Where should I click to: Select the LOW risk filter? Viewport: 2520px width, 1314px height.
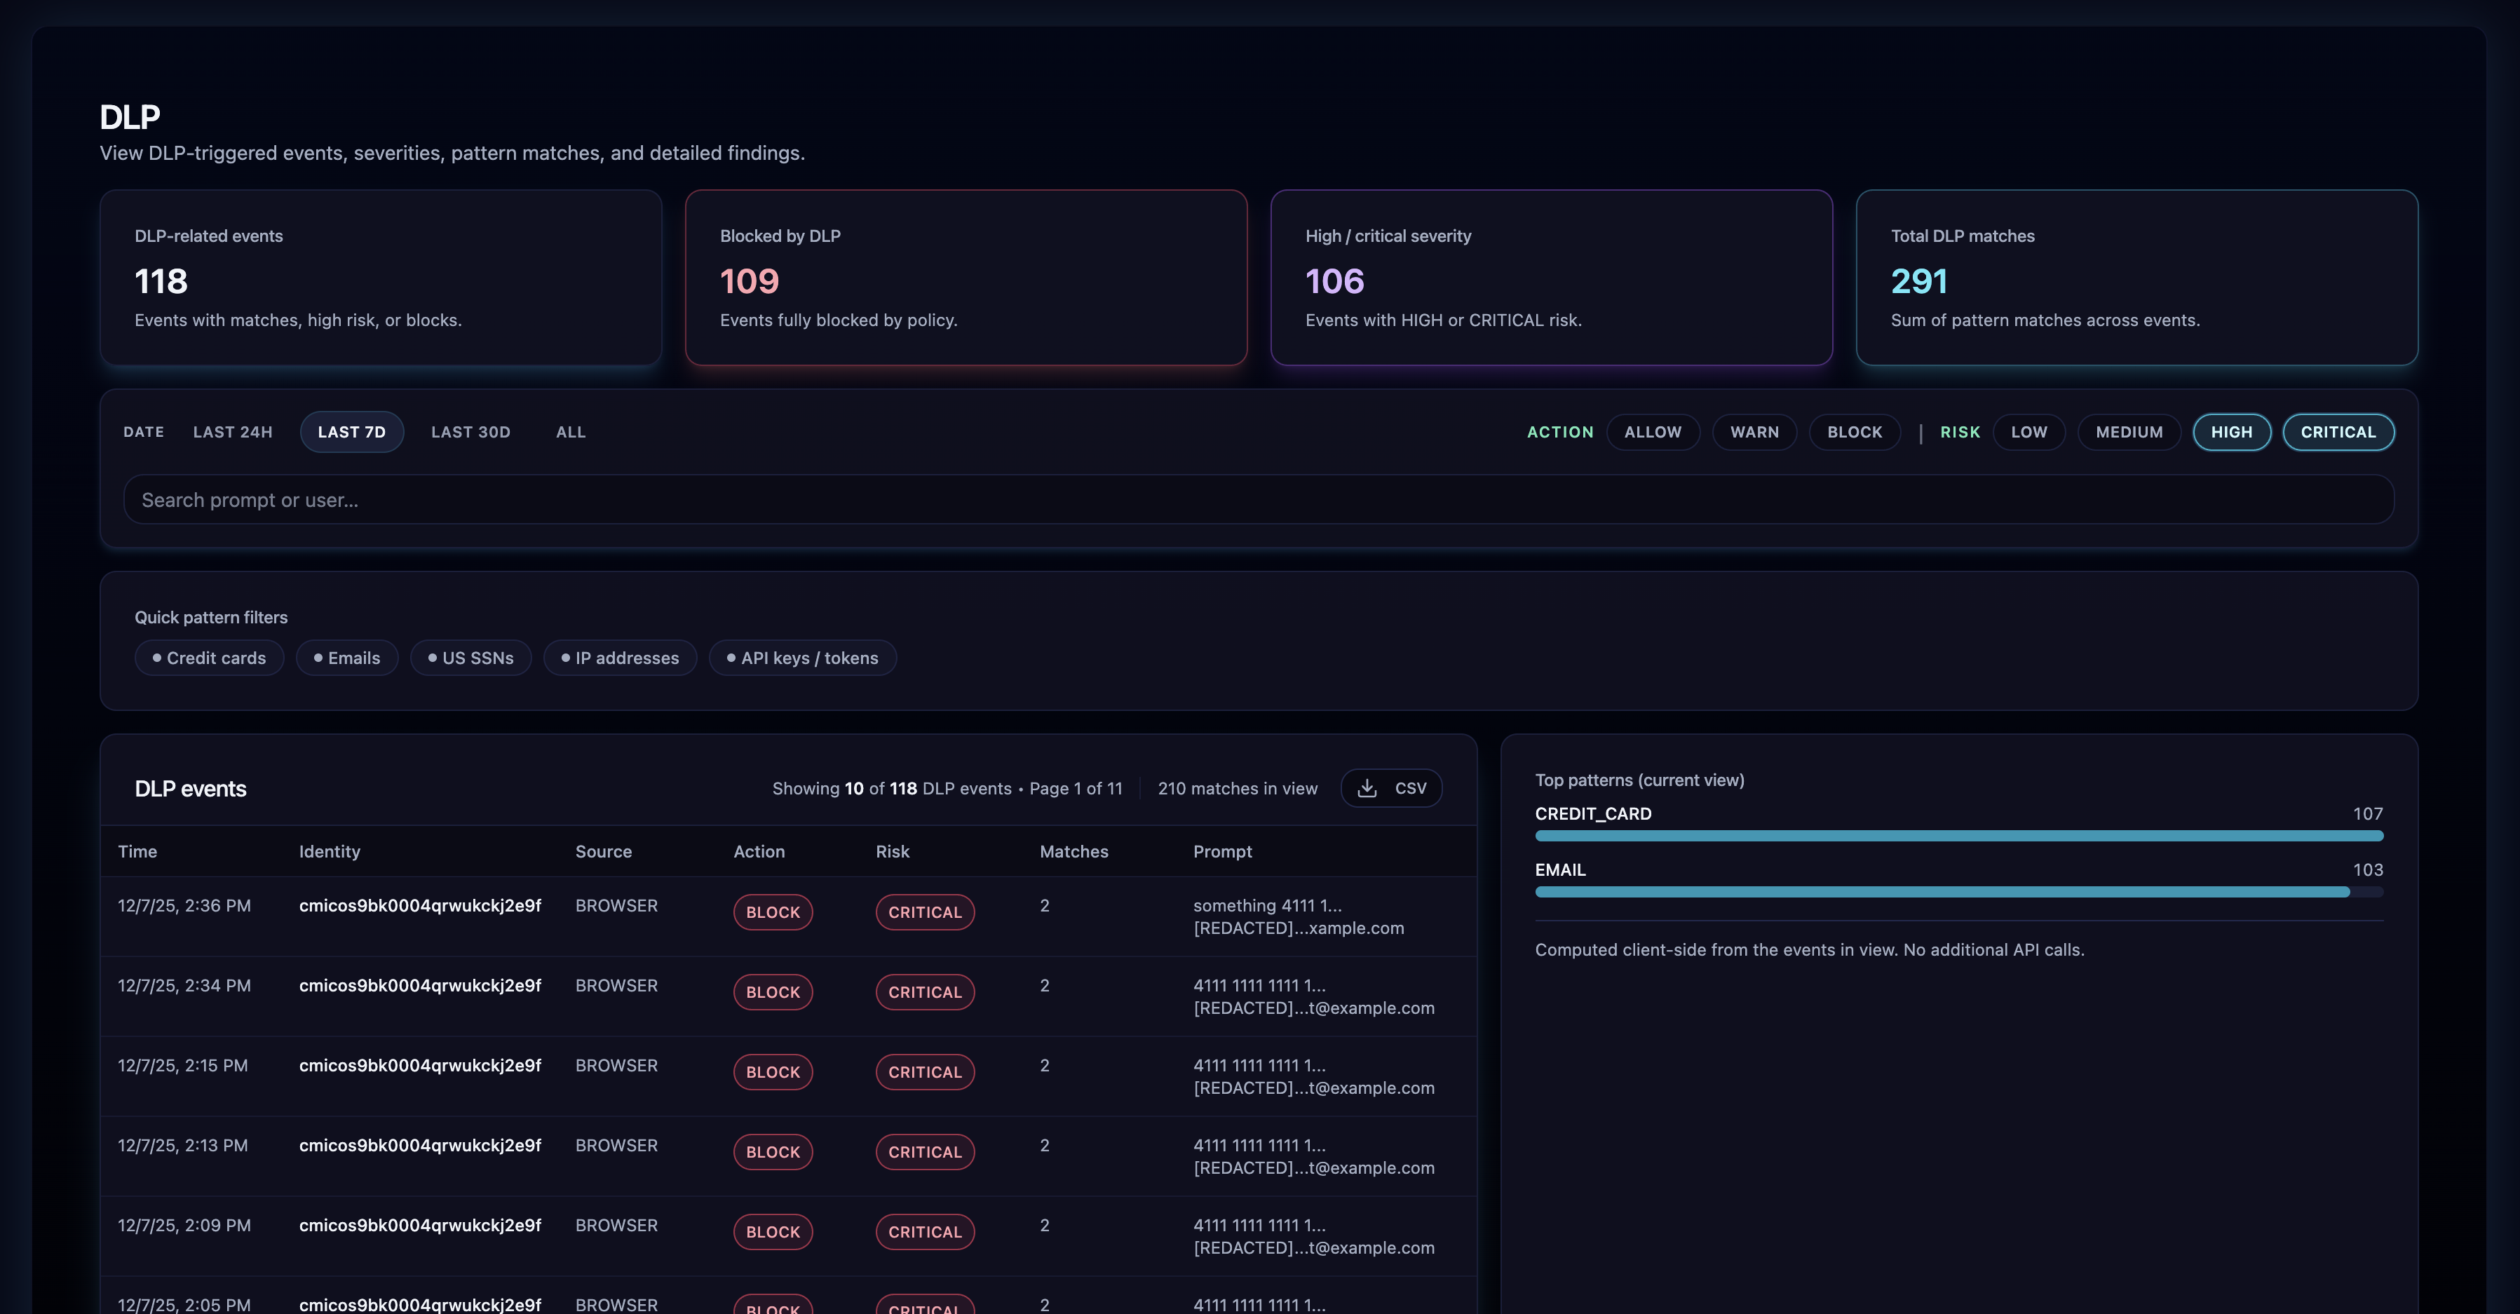click(x=2028, y=431)
